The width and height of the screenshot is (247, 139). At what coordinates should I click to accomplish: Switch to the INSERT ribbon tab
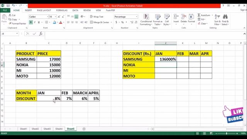[28, 10]
